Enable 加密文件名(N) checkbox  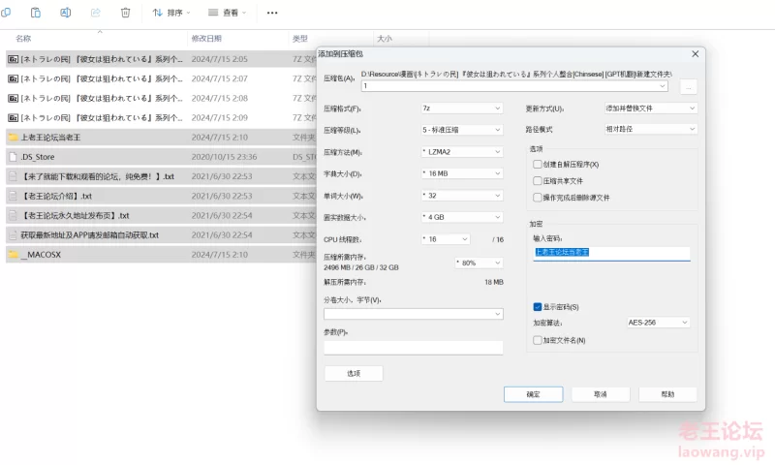click(x=538, y=340)
